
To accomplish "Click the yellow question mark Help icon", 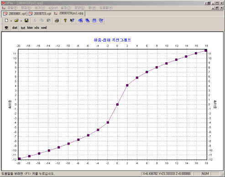I will click(x=65, y=21).
